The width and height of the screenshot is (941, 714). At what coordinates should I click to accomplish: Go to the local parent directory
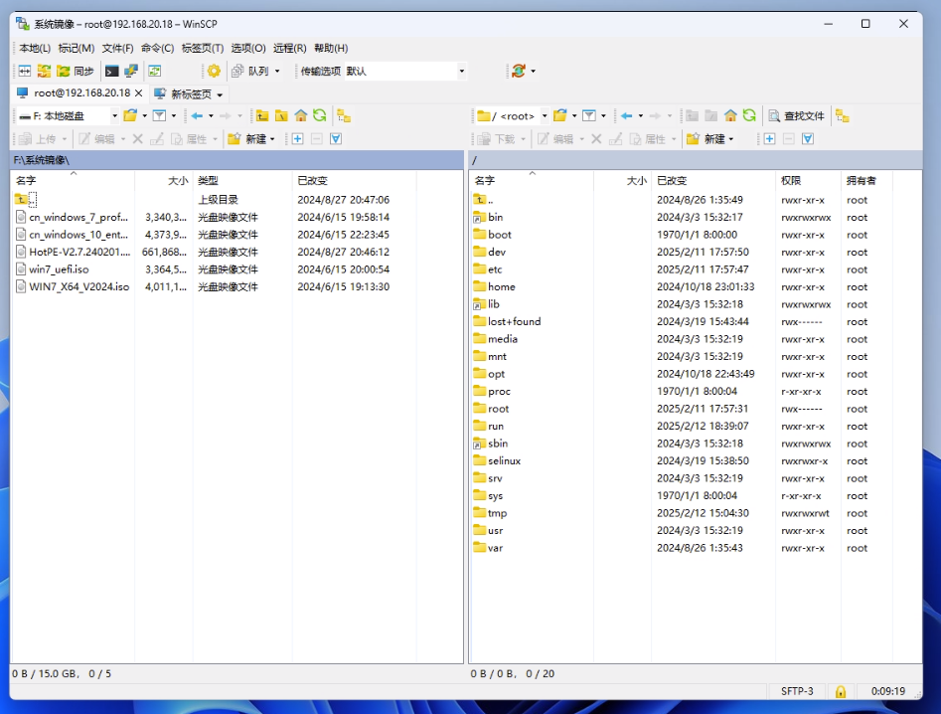(x=262, y=115)
